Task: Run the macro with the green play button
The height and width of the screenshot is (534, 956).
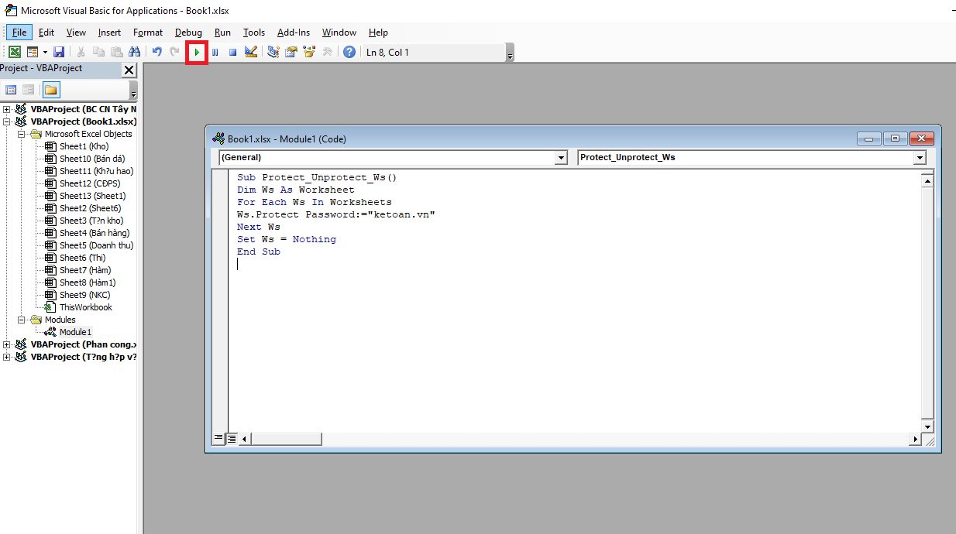Action: (x=197, y=53)
